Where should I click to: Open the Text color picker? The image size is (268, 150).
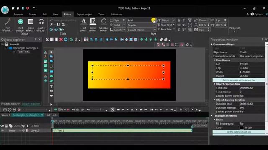[x=84, y=25]
